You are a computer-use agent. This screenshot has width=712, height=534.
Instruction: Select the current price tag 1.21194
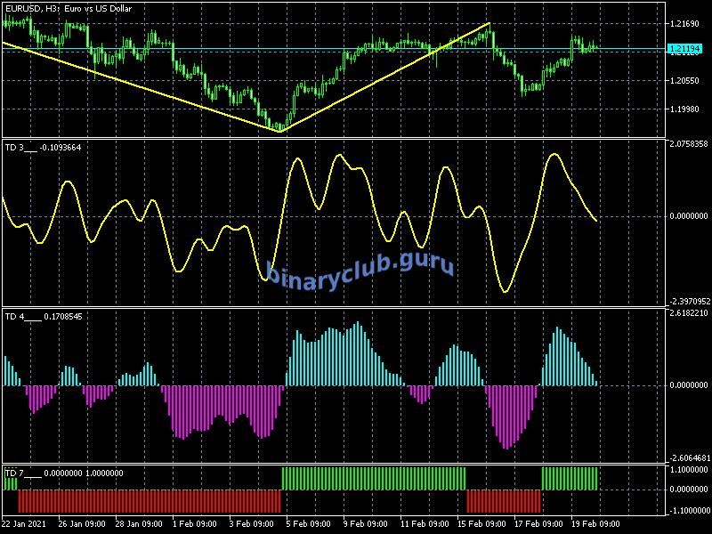688,49
